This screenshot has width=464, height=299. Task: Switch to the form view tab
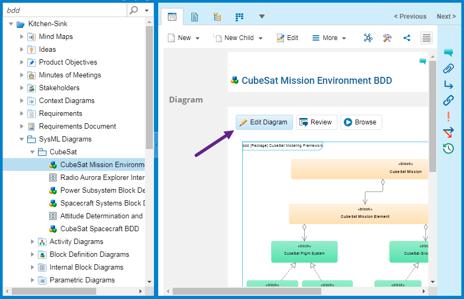(172, 17)
